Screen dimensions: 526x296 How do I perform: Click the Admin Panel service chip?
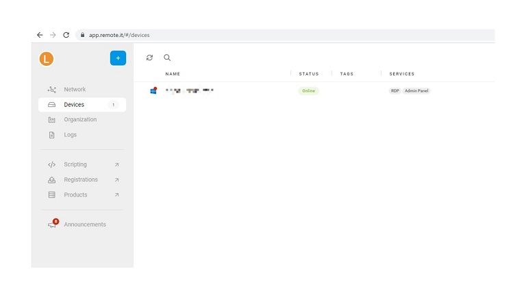click(x=416, y=90)
